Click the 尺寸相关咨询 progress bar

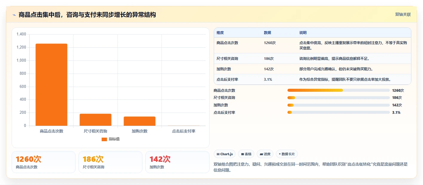pos(339,98)
